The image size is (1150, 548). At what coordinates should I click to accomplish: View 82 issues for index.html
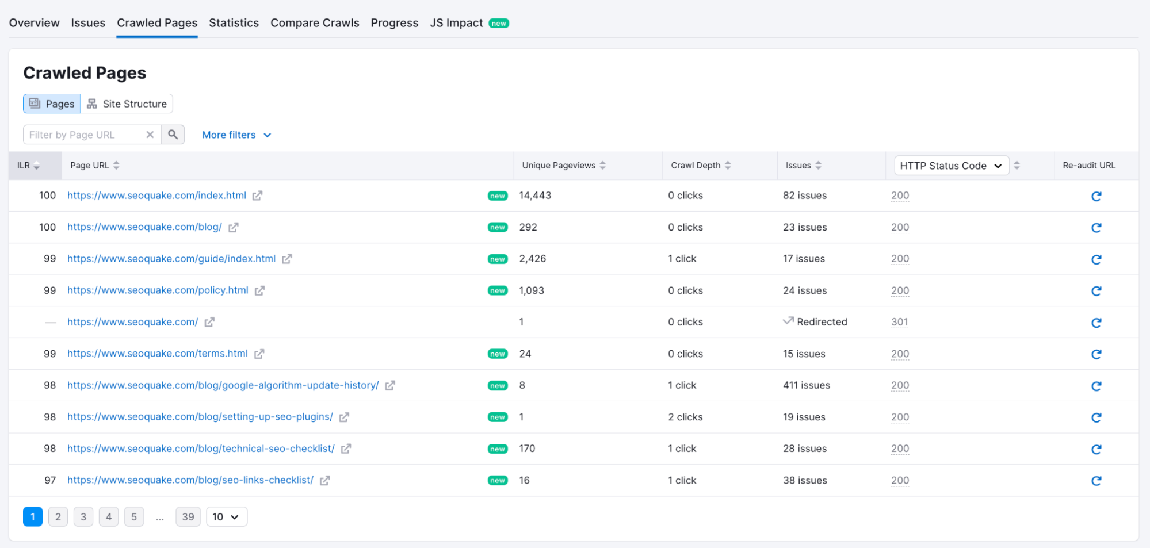(x=804, y=196)
